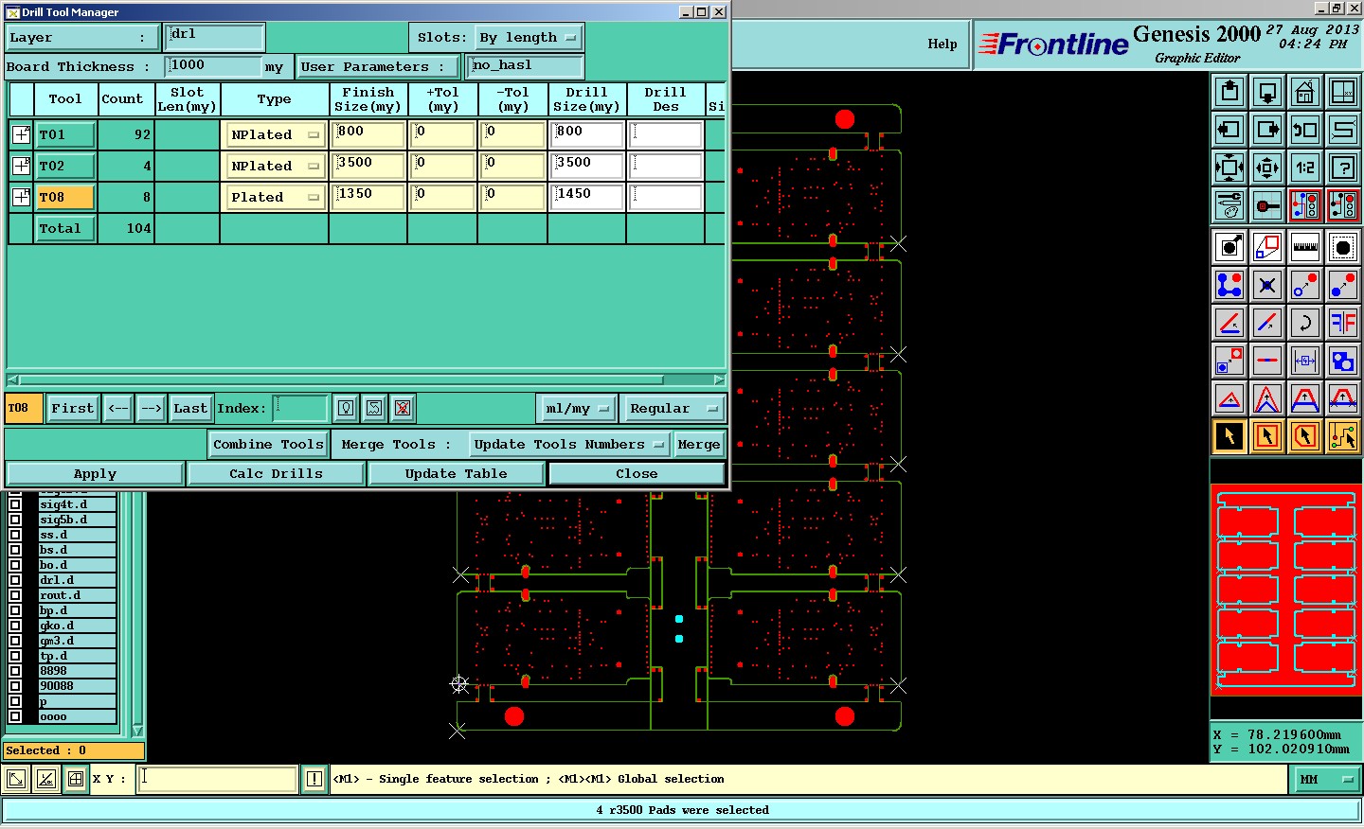Click Close in Drill Tool Manager
Viewport: 1364px width, 829px height.
pyautogui.click(x=637, y=473)
